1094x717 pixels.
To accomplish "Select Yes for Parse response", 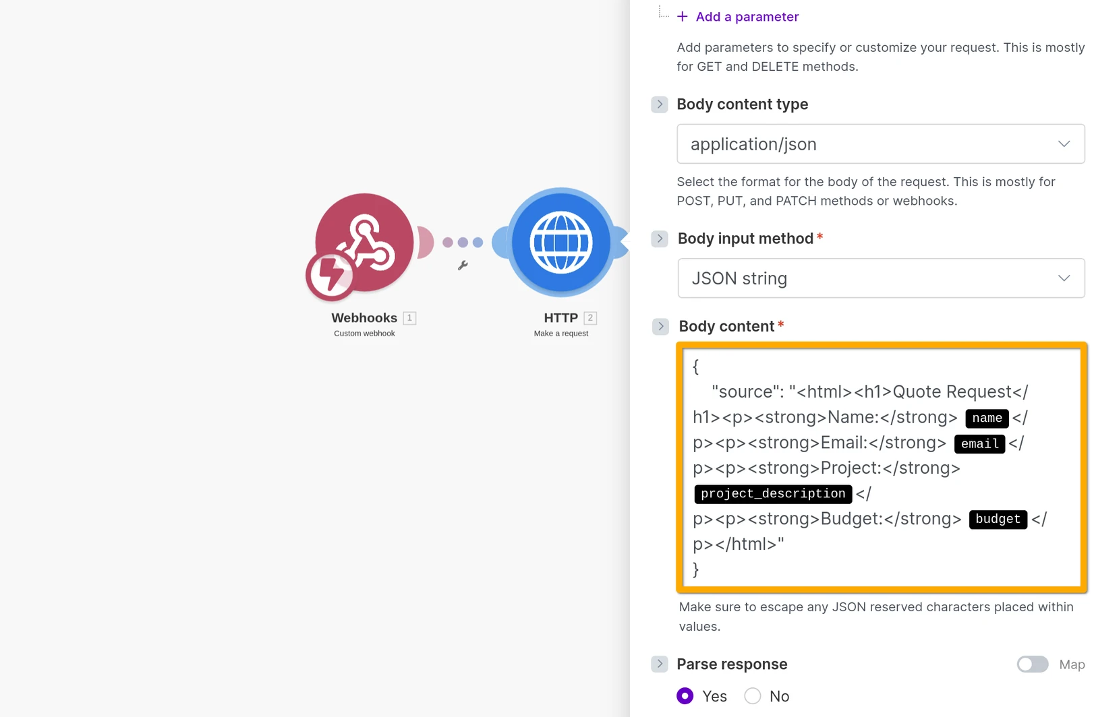I will tap(685, 695).
